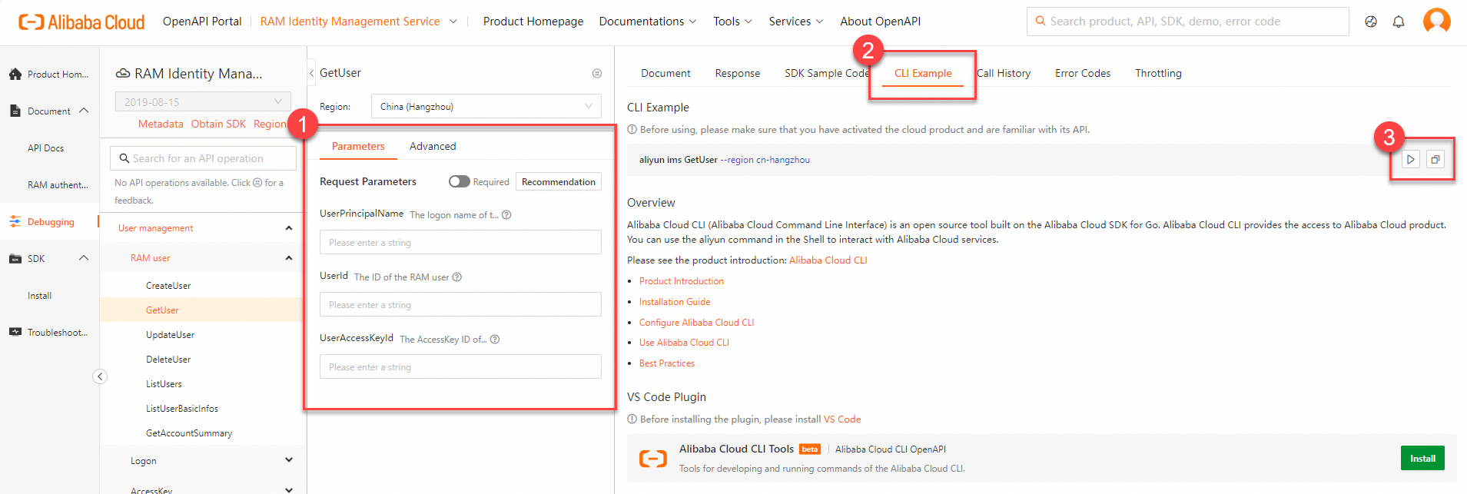
Task: Copy the CLI example command
Action: 1435,160
